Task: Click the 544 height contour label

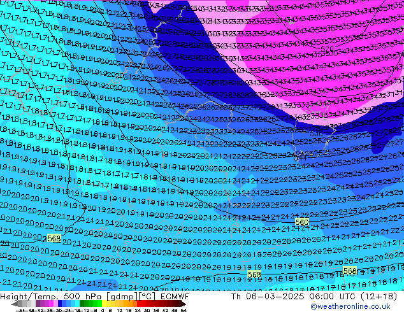Action: click(x=300, y=156)
